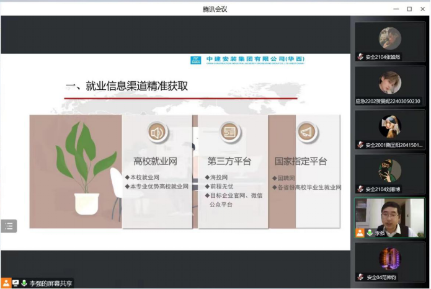Click the megaphone icon above 国家指定平台
Screen dimensions: 431x289
(x=304, y=132)
